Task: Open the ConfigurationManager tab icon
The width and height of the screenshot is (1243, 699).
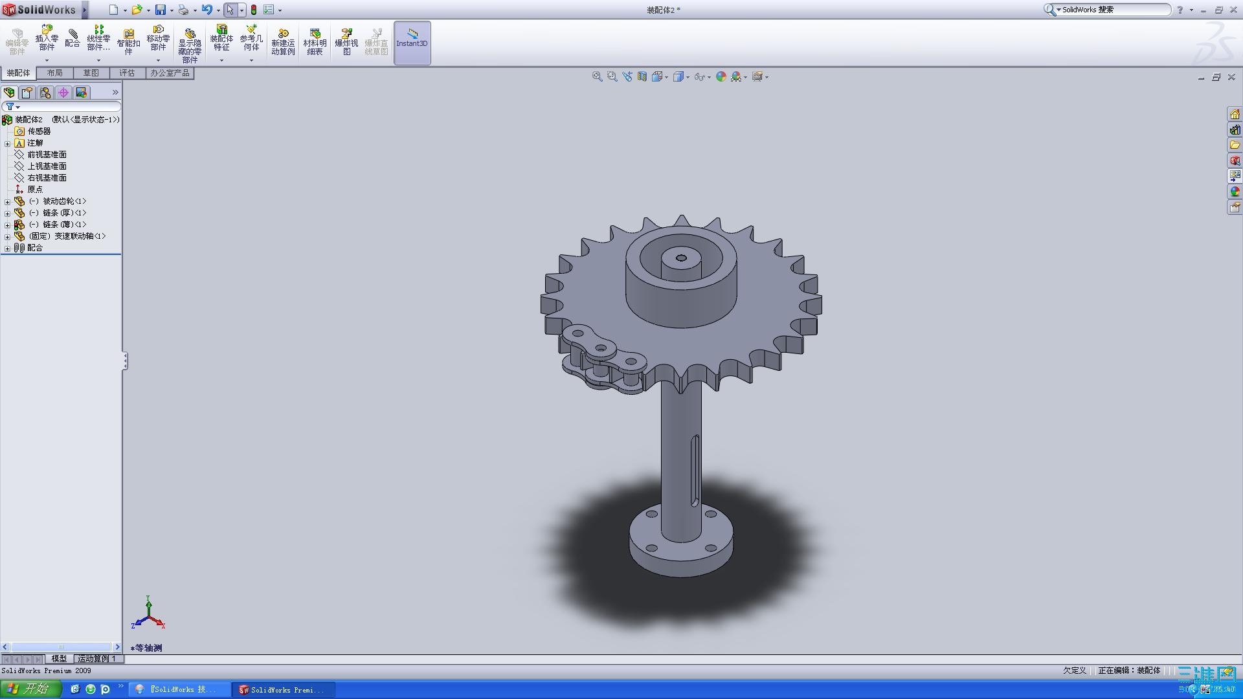Action: [45, 93]
